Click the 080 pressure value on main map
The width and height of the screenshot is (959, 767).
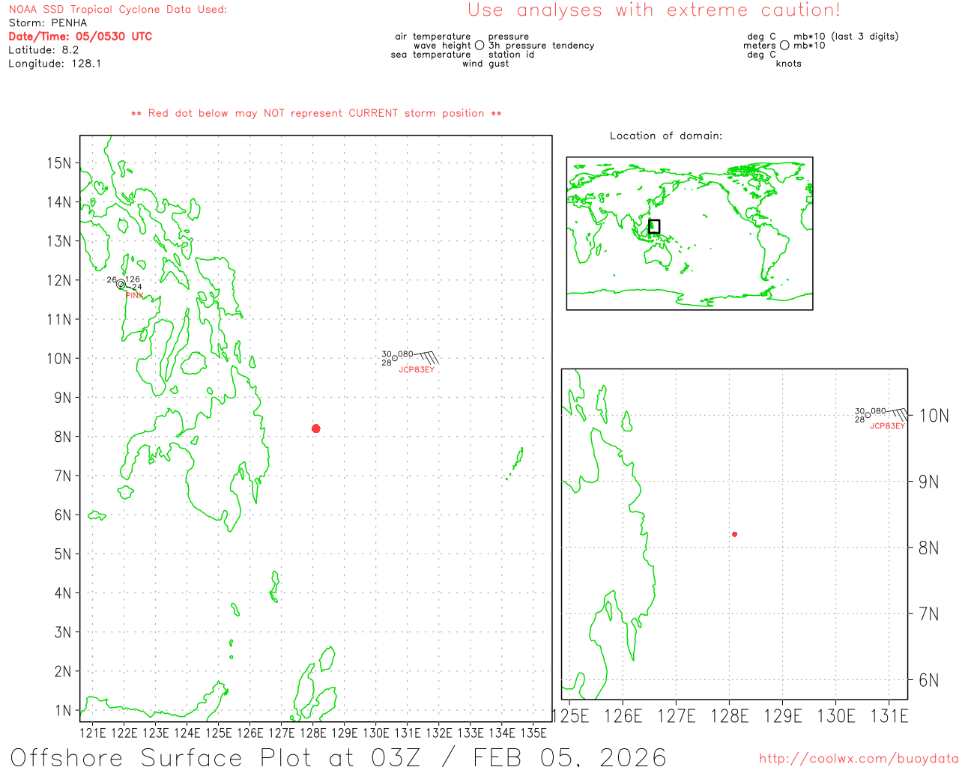[405, 354]
